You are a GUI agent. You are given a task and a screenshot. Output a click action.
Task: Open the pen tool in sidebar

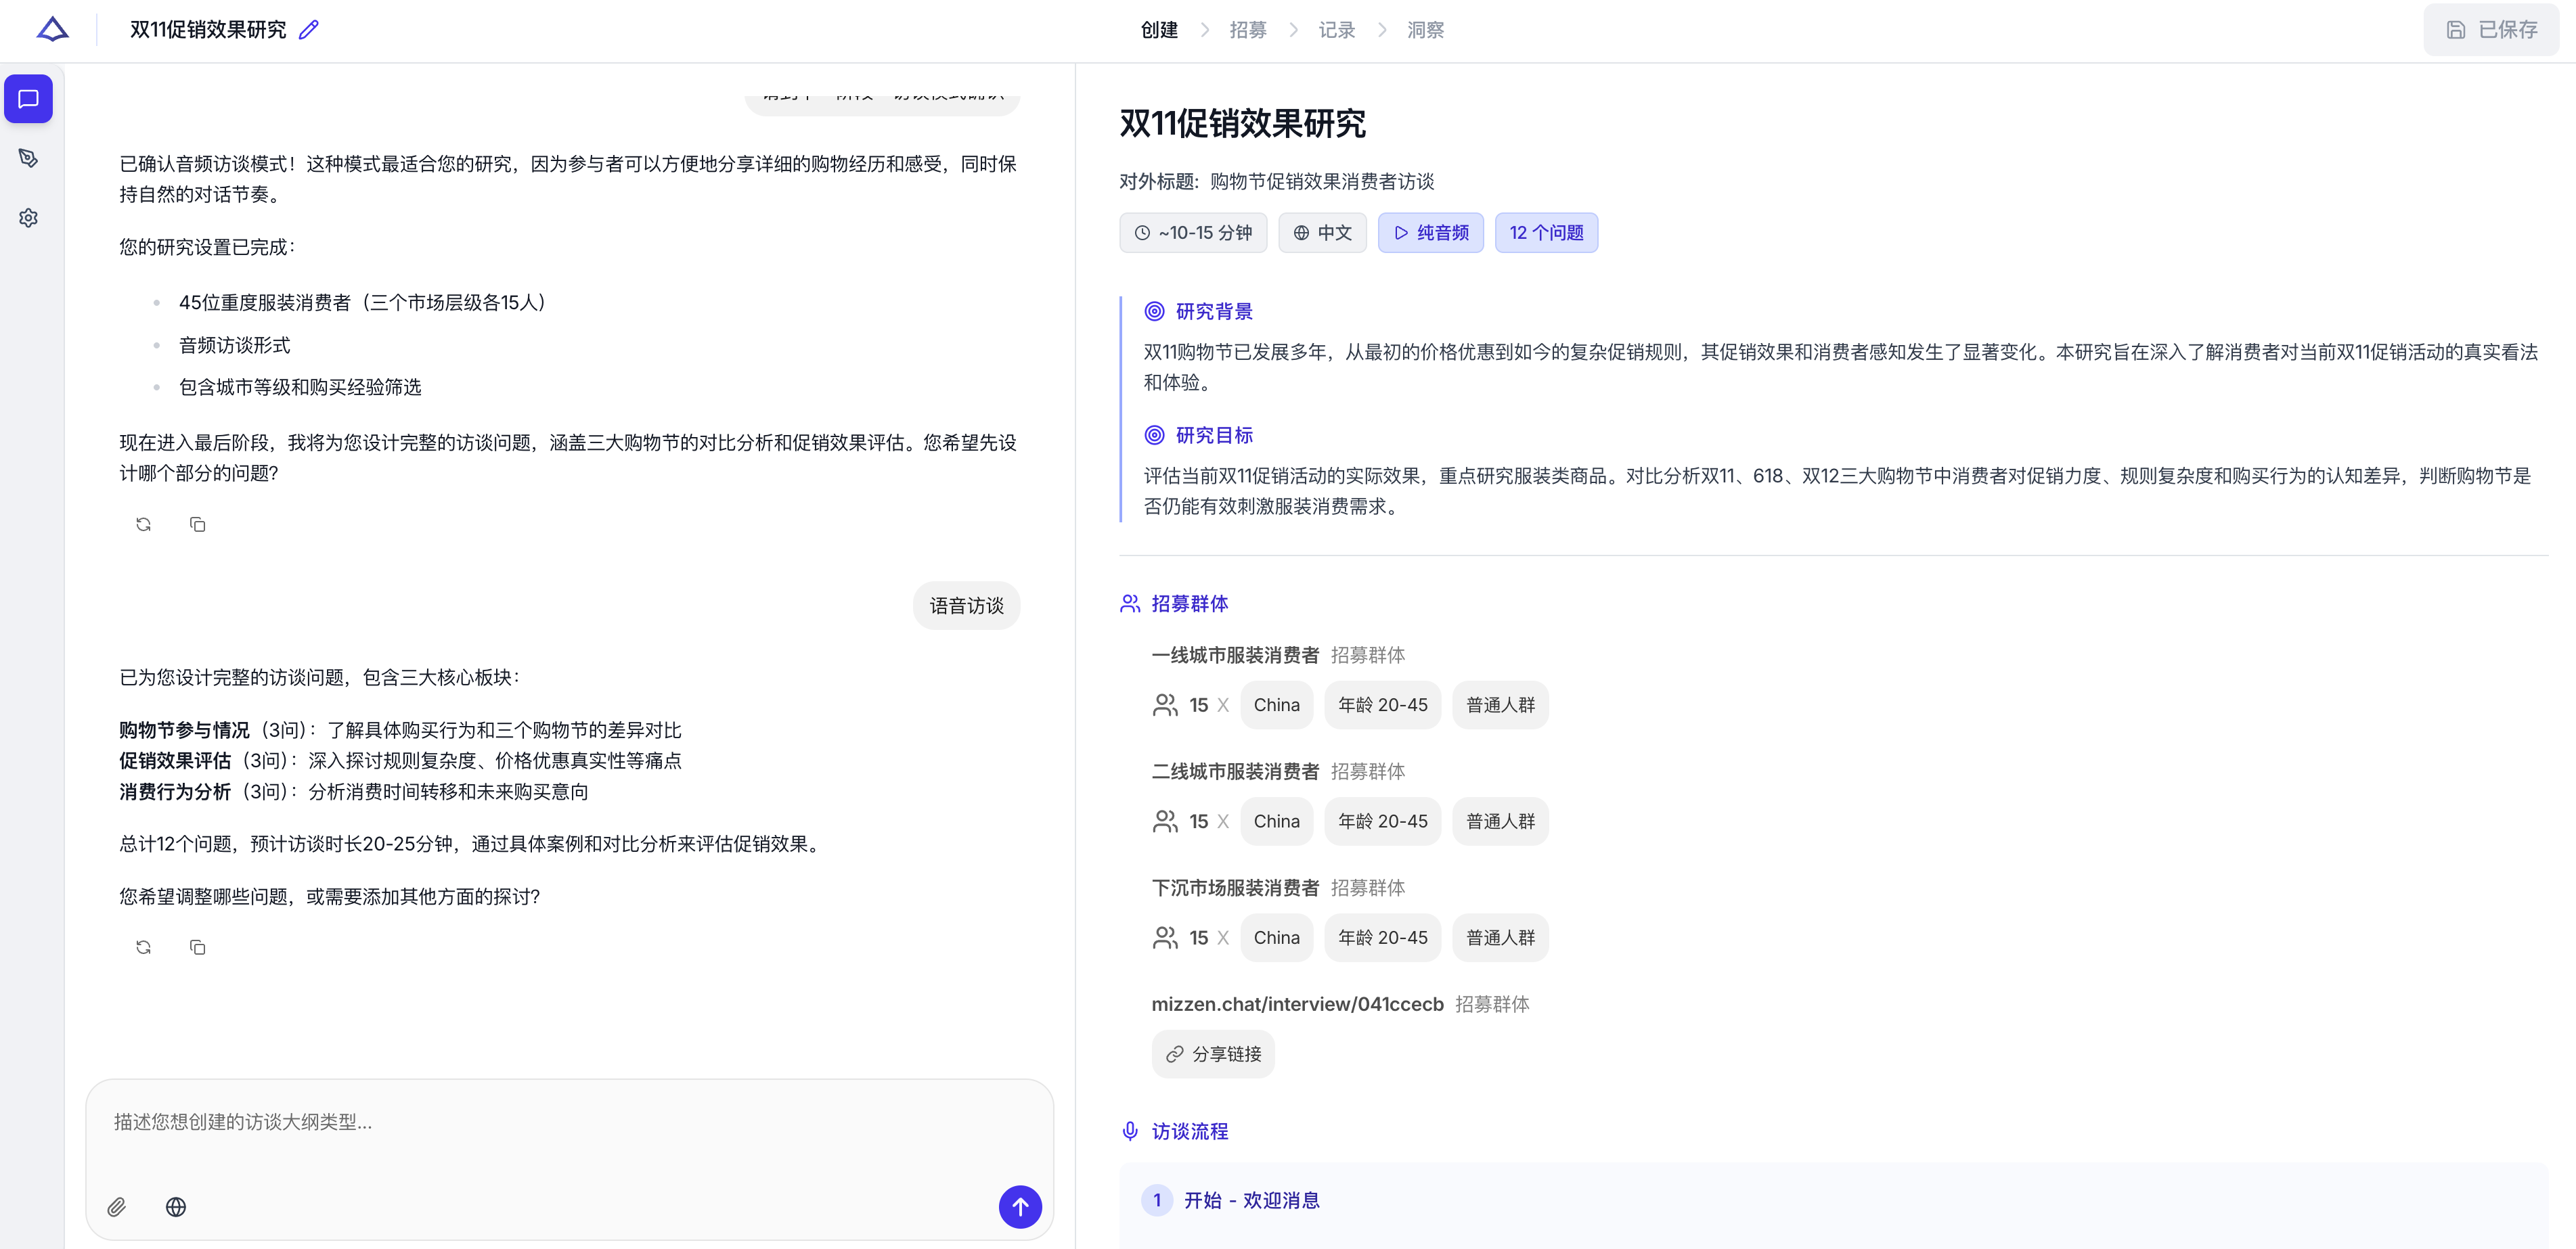tap(28, 158)
